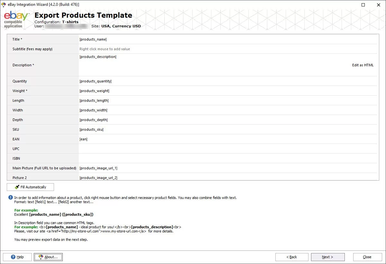This screenshot has height=264, width=386.
Task: Open the About dialog
Action: [48, 257]
